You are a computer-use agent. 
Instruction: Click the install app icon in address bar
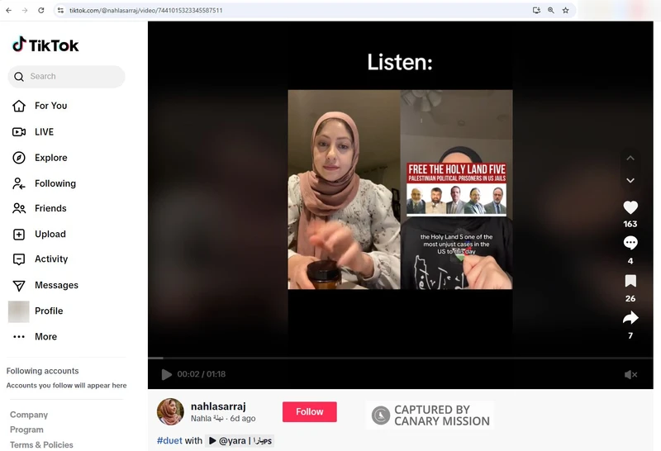(536, 10)
